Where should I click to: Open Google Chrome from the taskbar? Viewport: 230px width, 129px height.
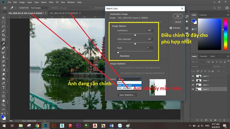pyautogui.click(x=37, y=126)
